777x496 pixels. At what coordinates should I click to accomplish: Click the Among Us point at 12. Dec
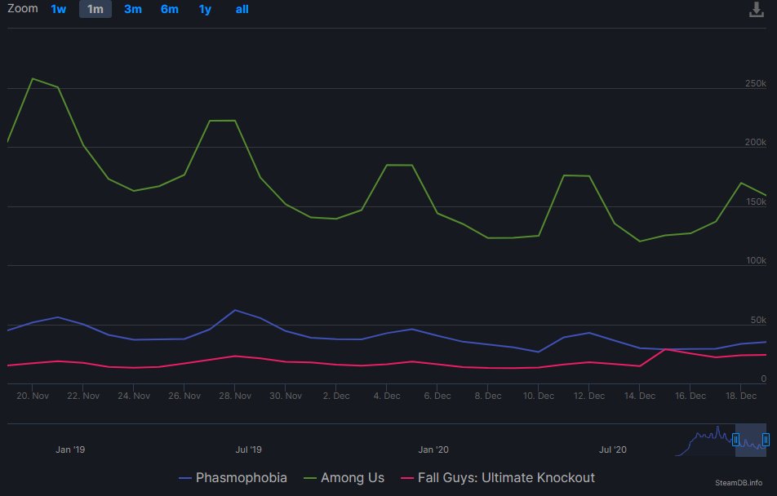(x=588, y=176)
